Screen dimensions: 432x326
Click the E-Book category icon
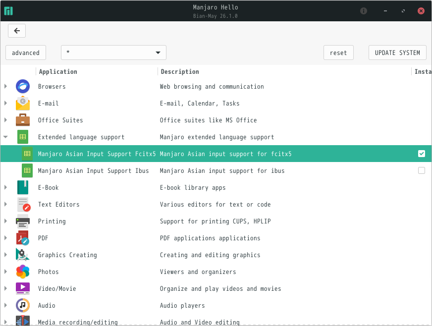[x=23, y=187]
